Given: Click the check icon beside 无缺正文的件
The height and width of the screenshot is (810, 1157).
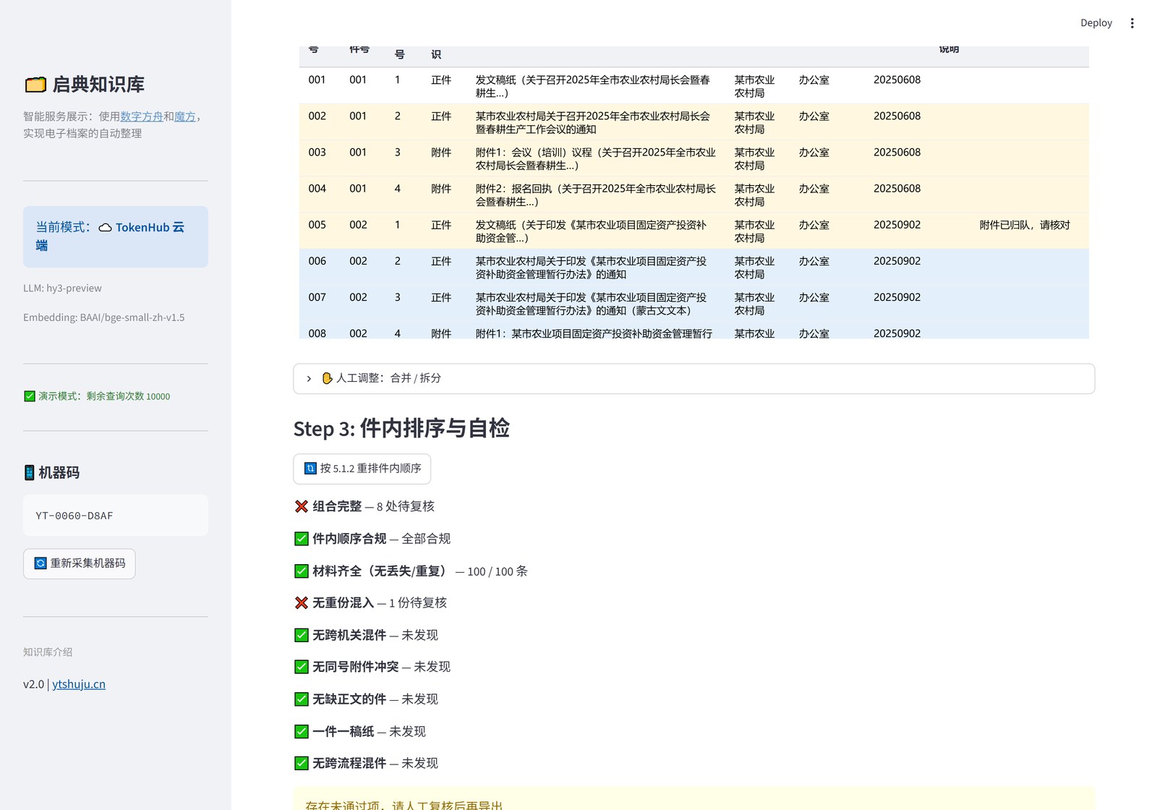Looking at the screenshot, I should click(x=302, y=699).
